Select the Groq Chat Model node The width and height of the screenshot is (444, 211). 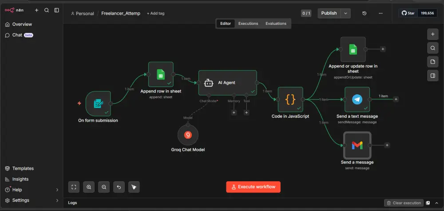[188, 135]
